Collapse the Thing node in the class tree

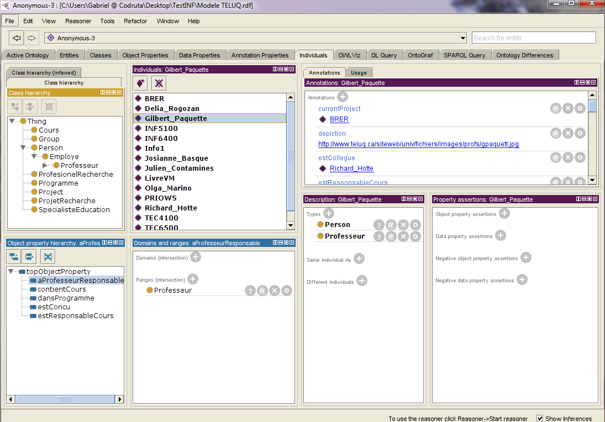click(x=12, y=121)
